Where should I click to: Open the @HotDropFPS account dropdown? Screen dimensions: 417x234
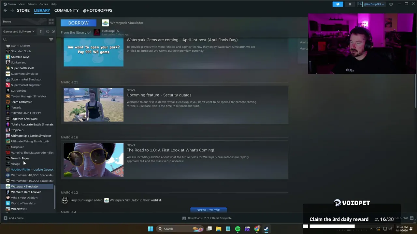[x=371, y=4]
